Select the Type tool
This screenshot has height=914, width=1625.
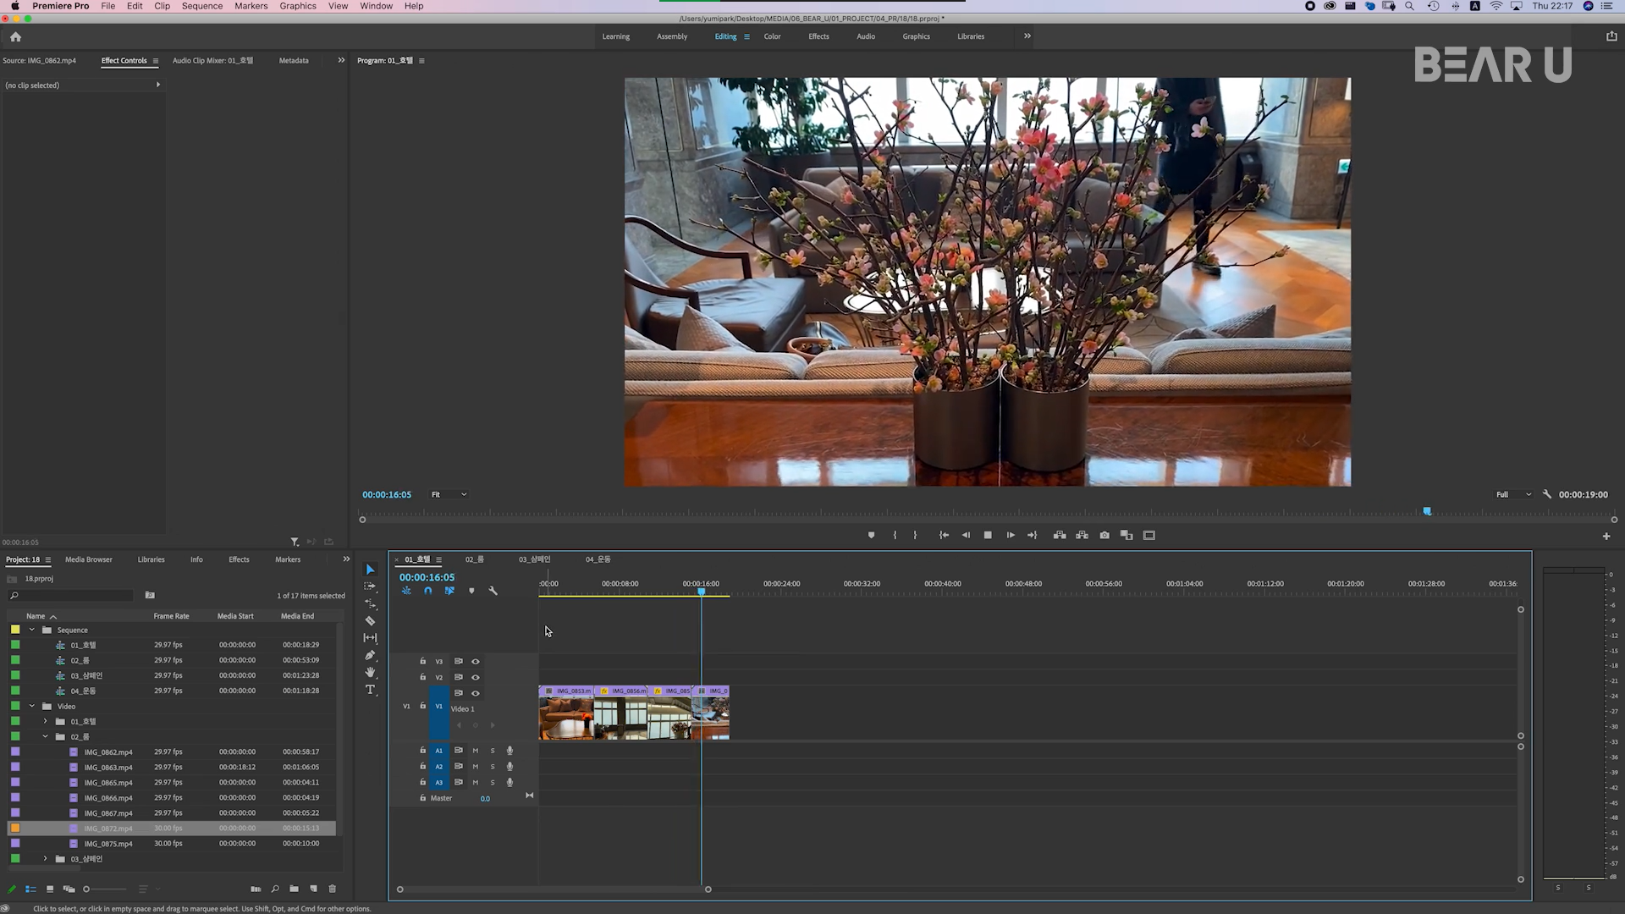tap(370, 690)
